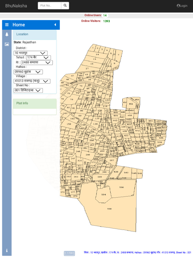Open the Halkas dropdown 09960 सुहांस
The height and width of the screenshot is (258, 193).
point(28,72)
